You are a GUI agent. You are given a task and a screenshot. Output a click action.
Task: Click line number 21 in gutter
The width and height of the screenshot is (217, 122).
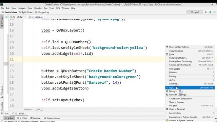12,59
